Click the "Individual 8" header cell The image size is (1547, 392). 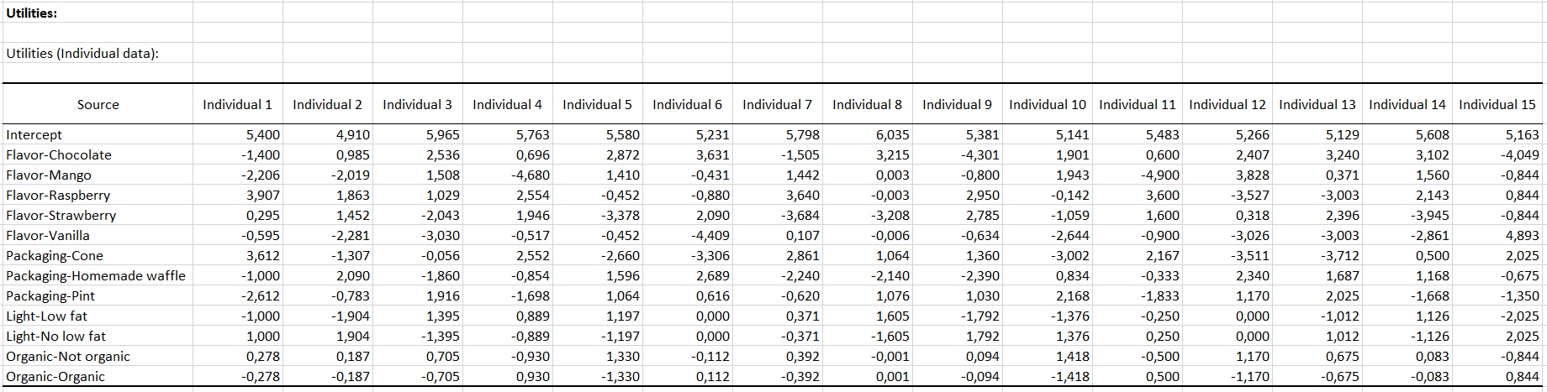[x=867, y=105]
